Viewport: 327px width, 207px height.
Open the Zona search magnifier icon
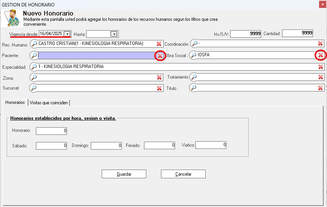pyautogui.click(x=34, y=77)
